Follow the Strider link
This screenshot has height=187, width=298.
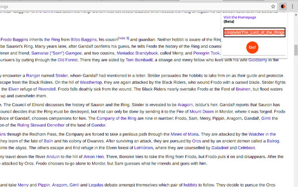(x=61, y=76)
